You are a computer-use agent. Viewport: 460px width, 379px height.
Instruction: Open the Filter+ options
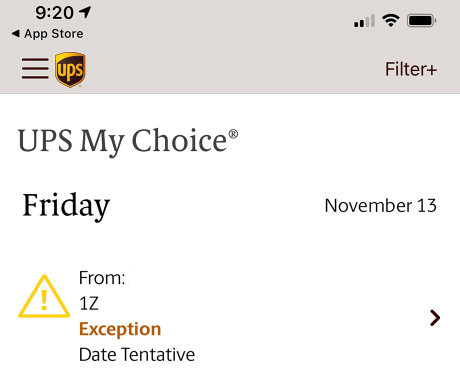(x=411, y=69)
